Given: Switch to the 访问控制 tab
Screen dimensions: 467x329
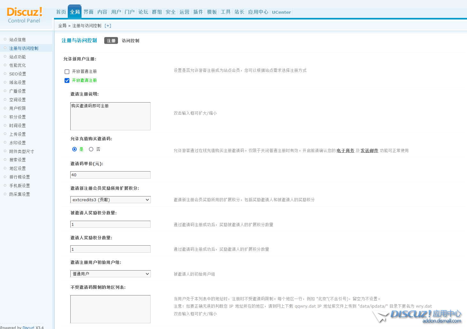Looking at the screenshot, I should 130,41.
